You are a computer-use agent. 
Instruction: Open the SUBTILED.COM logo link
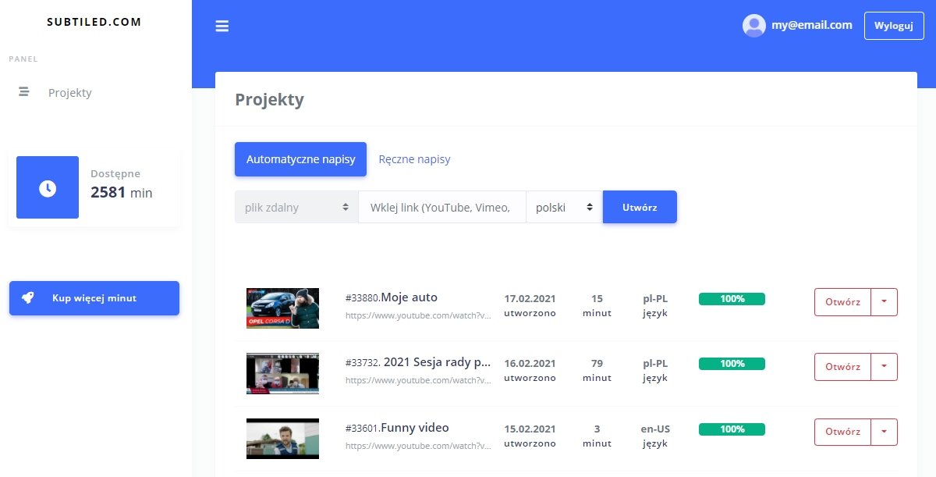point(94,22)
